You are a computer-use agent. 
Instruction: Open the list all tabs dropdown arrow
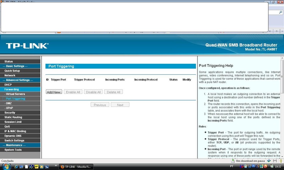click(x=282, y=31)
